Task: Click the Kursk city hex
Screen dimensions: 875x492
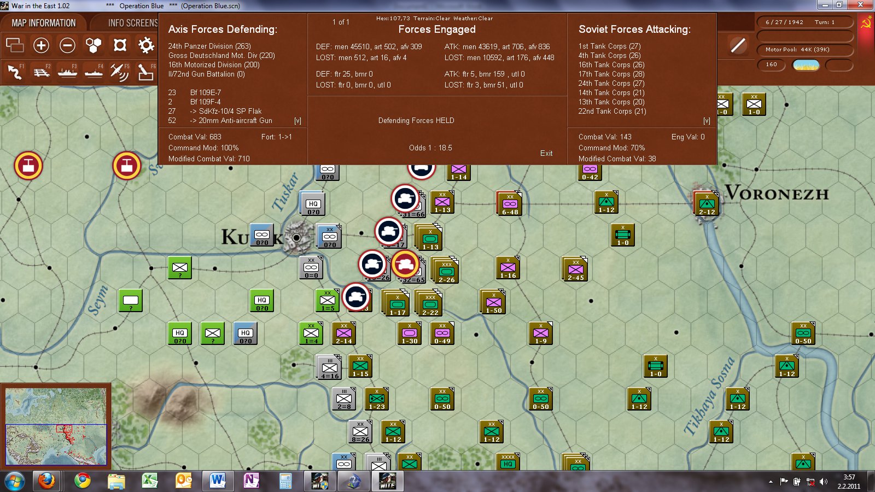Action: tap(296, 237)
